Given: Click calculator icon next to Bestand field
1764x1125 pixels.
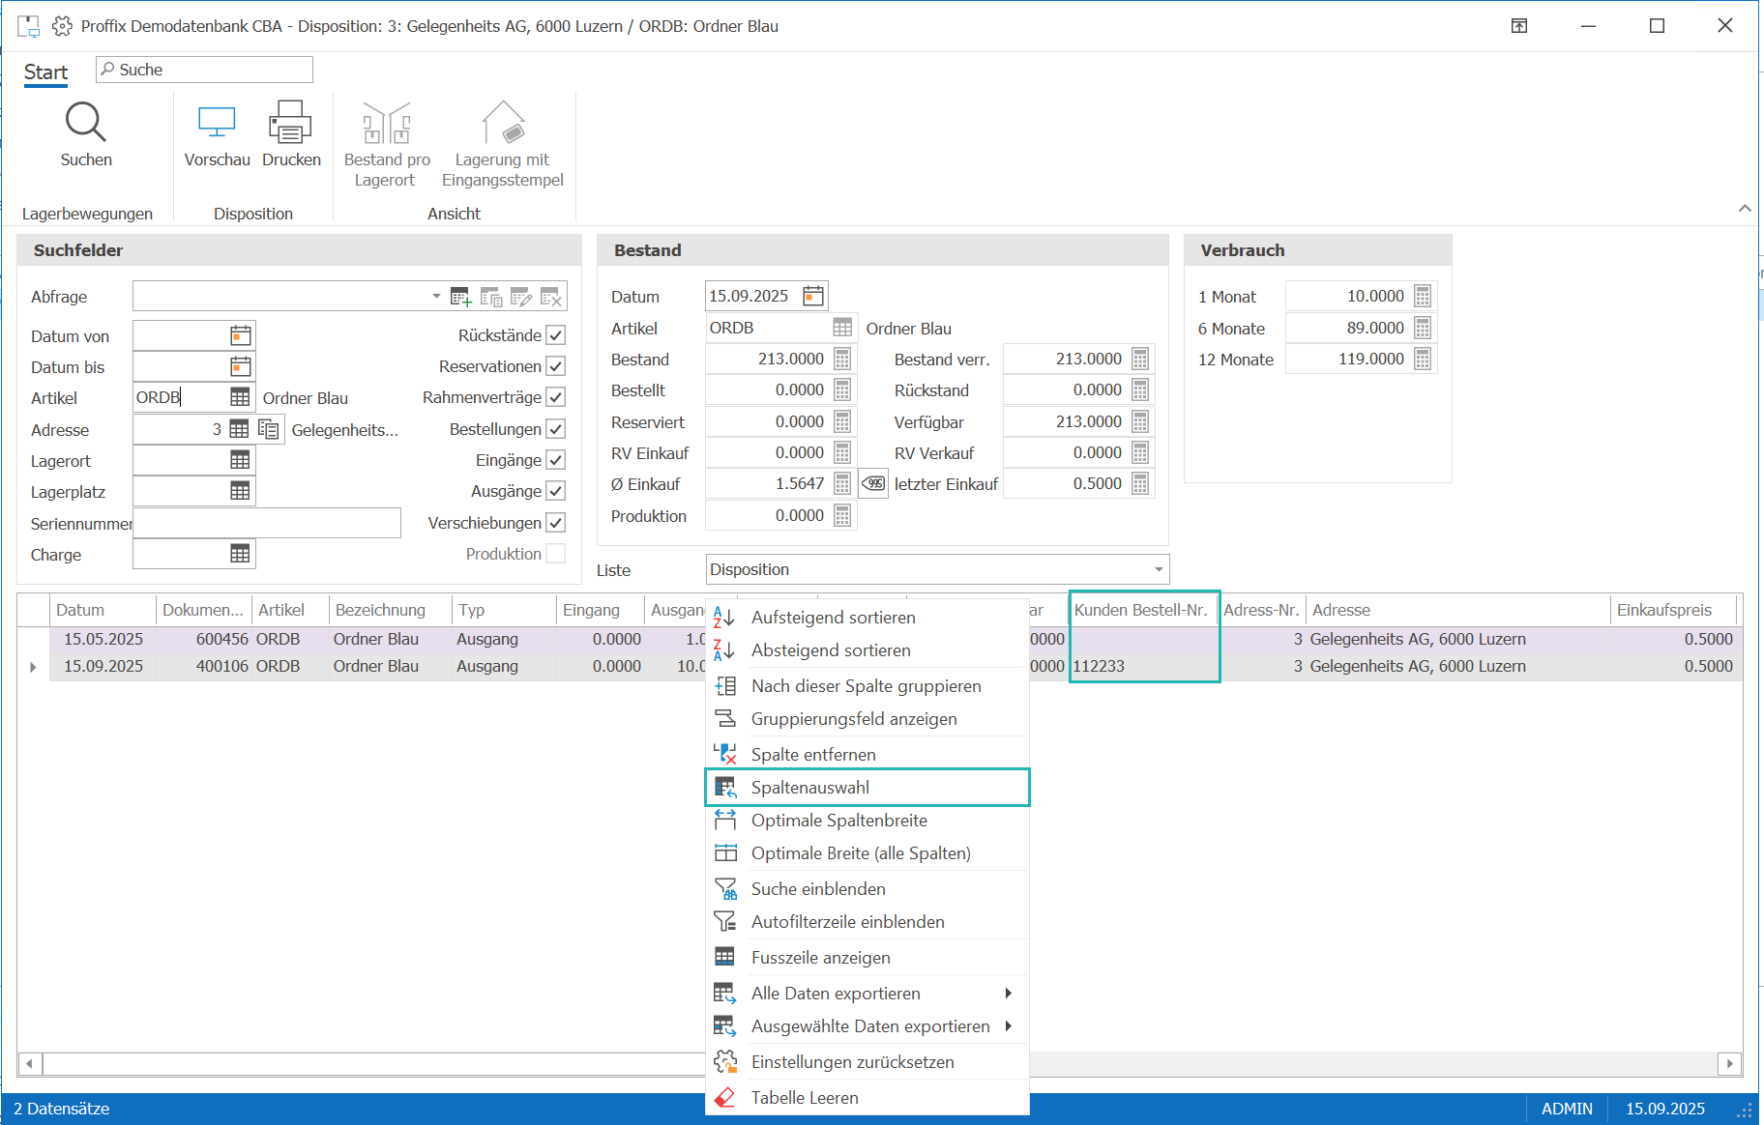Looking at the screenshot, I should pos(842,359).
